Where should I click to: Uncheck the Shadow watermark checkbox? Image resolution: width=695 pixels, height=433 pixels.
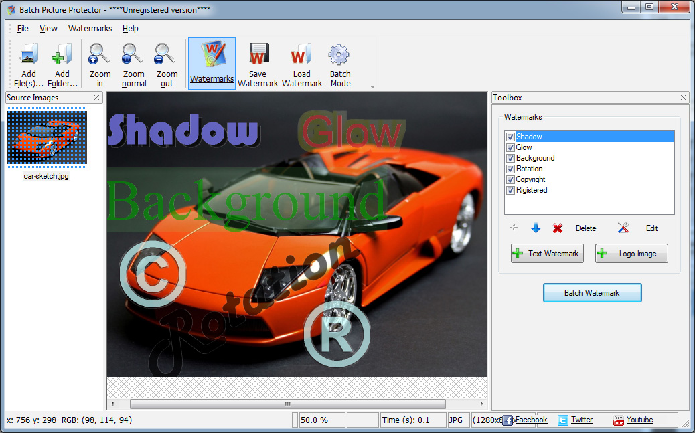tap(510, 137)
